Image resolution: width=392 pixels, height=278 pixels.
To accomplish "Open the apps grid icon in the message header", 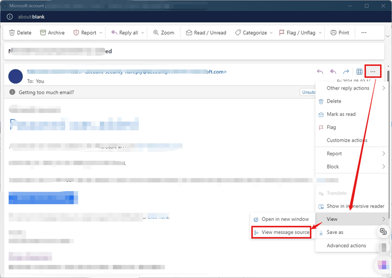I will point(359,72).
